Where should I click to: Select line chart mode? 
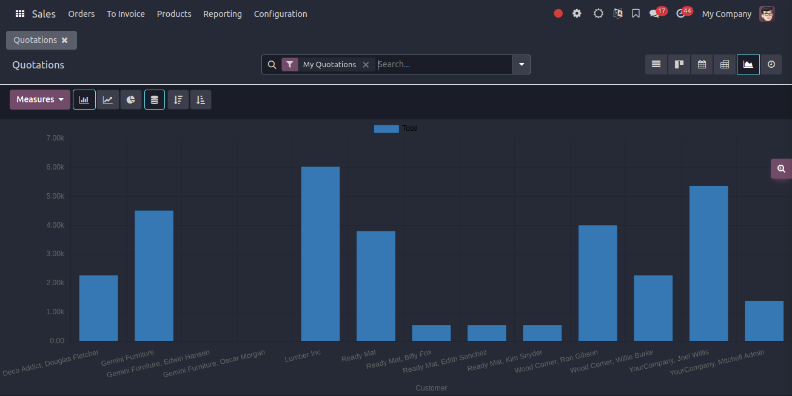coord(108,99)
